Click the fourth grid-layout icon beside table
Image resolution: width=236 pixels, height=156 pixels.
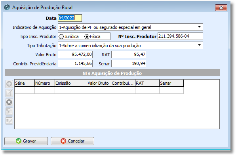(9, 112)
